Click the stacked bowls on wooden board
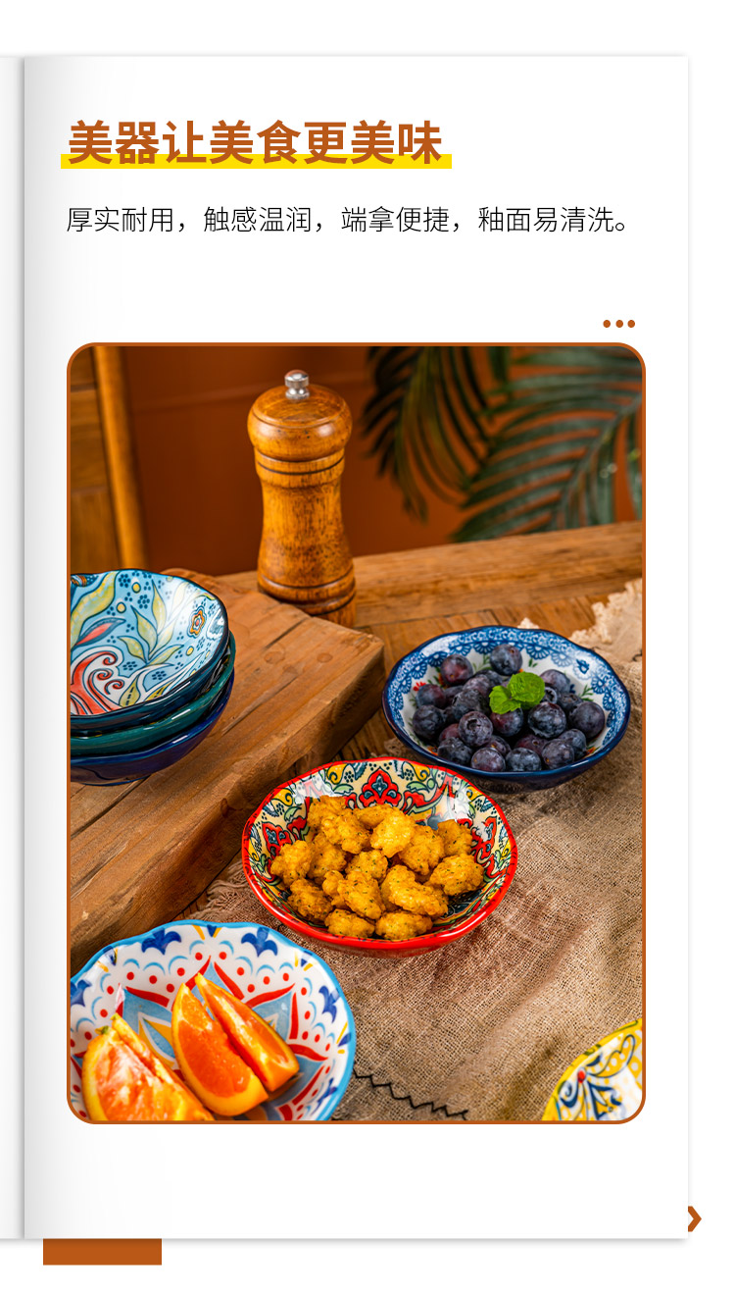The height and width of the screenshot is (1296, 735). (x=149, y=676)
